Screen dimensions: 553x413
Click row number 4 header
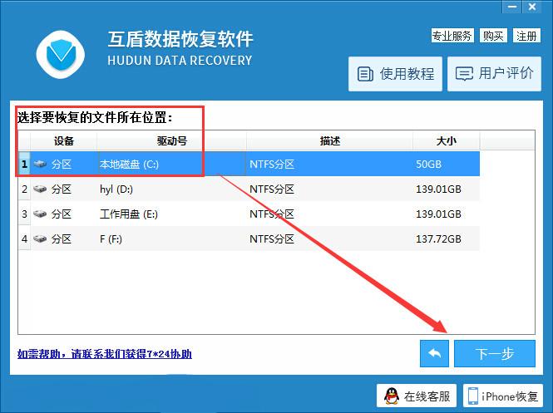point(24,239)
